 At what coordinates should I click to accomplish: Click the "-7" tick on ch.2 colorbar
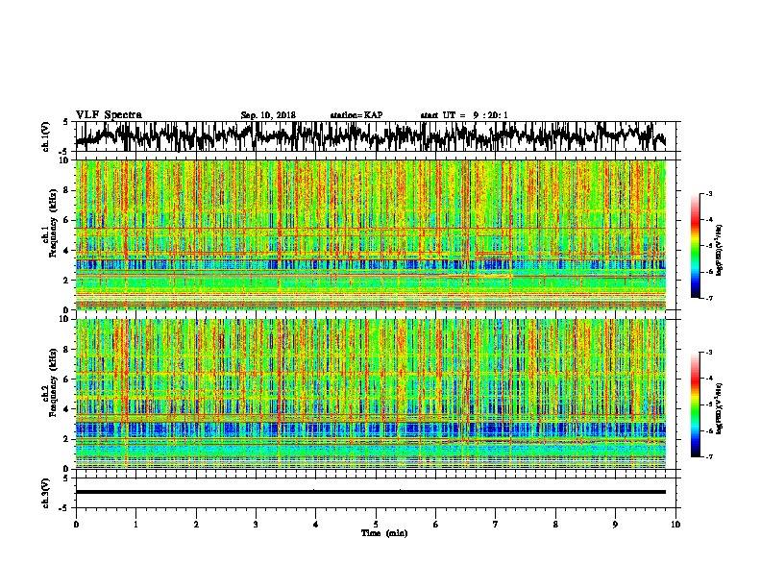pos(708,456)
